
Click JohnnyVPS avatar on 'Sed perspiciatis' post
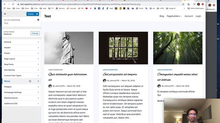[x=104, y=81]
